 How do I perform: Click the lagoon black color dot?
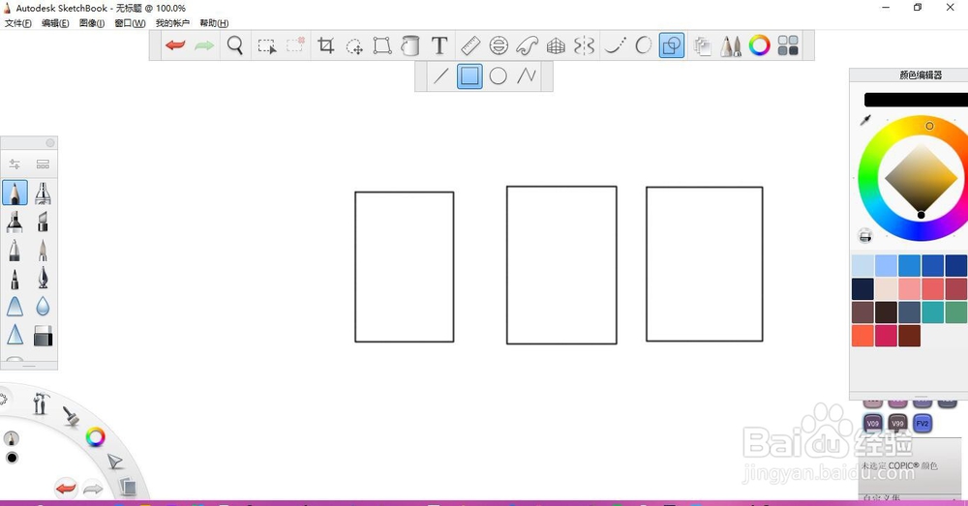(x=12, y=458)
